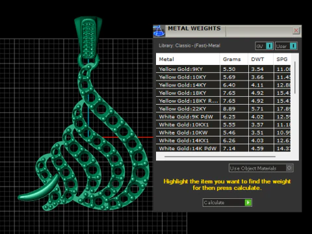
Task: Click the horizontal scrollbar of metals table
Action: pos(220,157)
